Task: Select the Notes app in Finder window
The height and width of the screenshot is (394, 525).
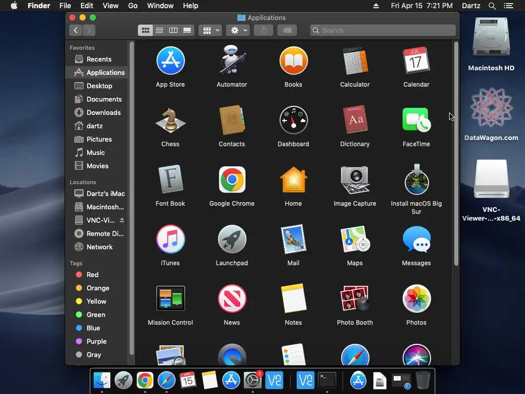Action: (293, 298)
